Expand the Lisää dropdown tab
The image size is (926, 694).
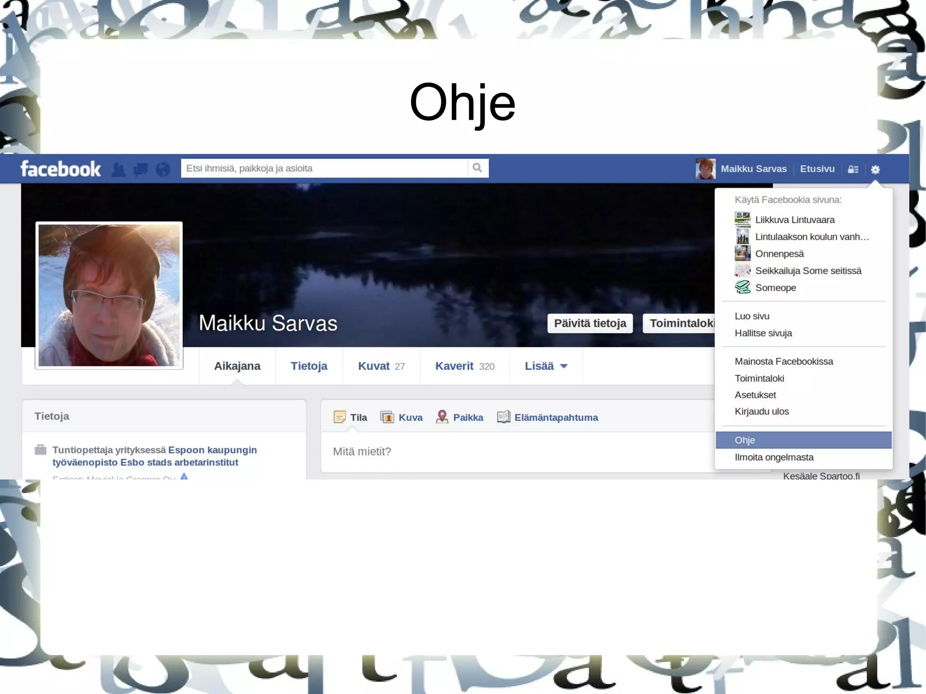tap(546, 366)
